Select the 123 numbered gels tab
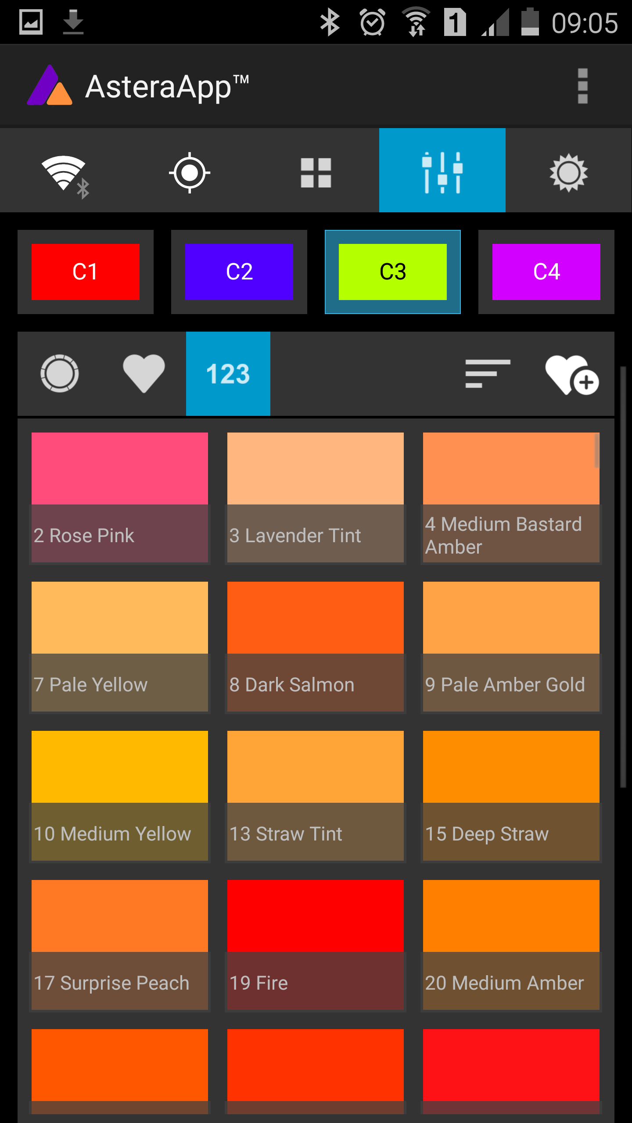 [228, 374]
